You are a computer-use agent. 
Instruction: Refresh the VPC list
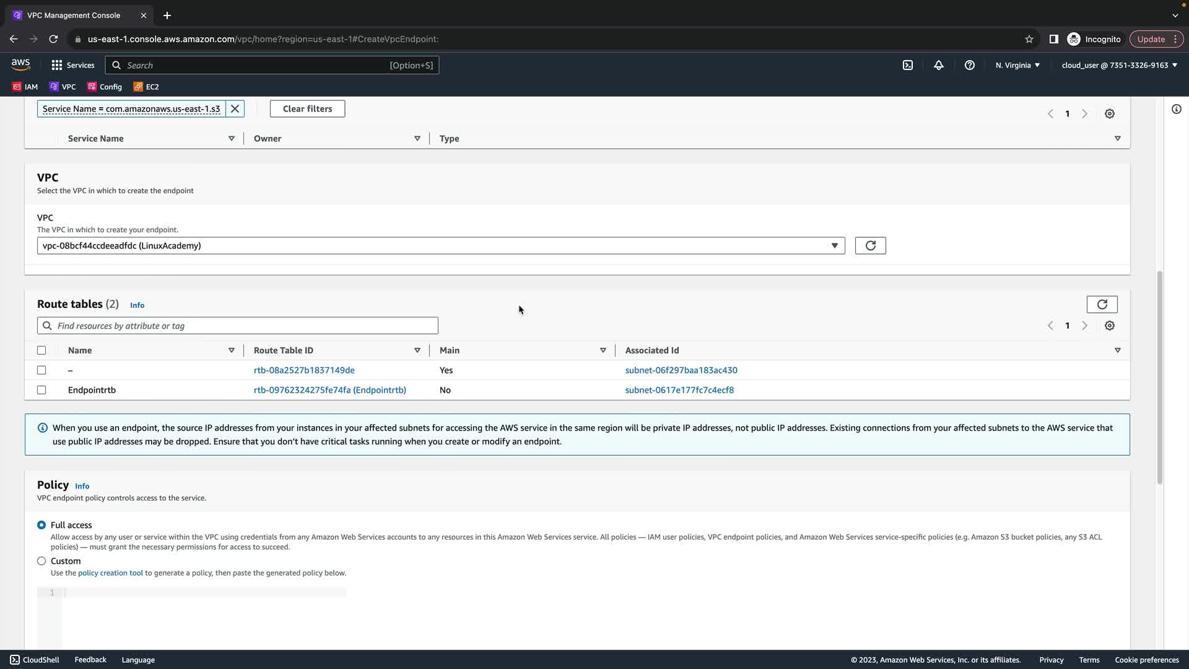870,246
